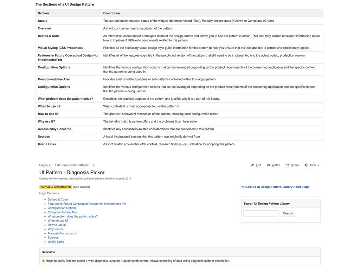
Task: Open How to use it contents link
Action: 57,225
